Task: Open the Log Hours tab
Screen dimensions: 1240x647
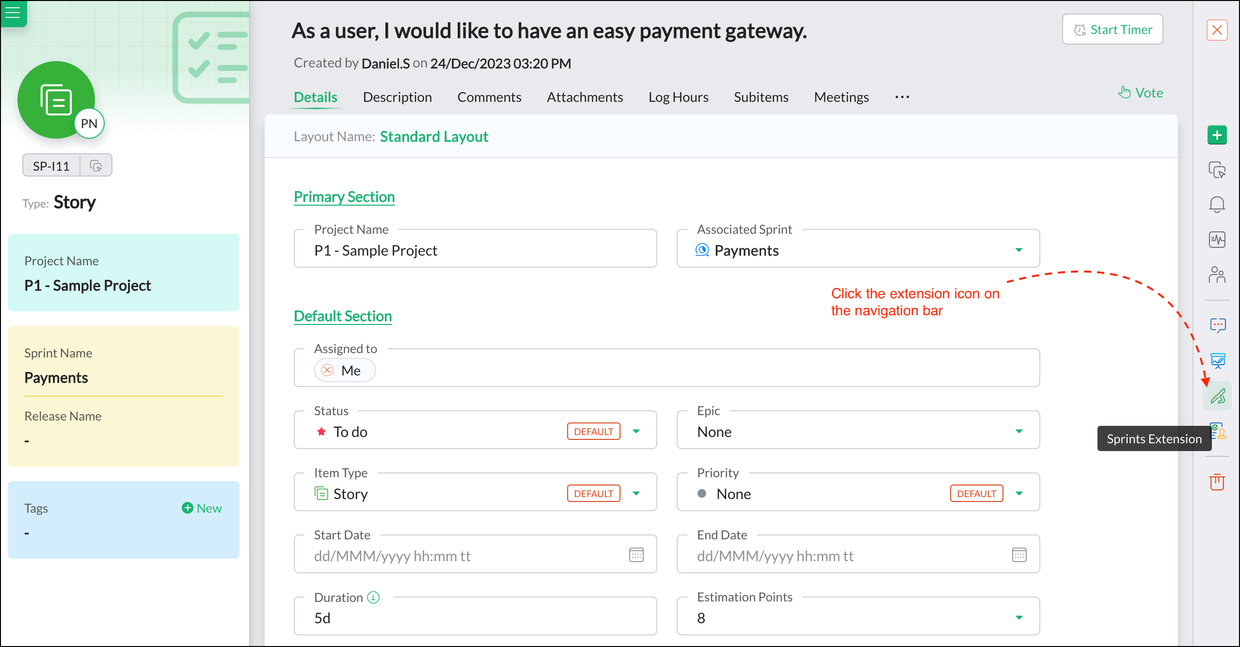Action: pyautogui.click(x=678, y=97)
